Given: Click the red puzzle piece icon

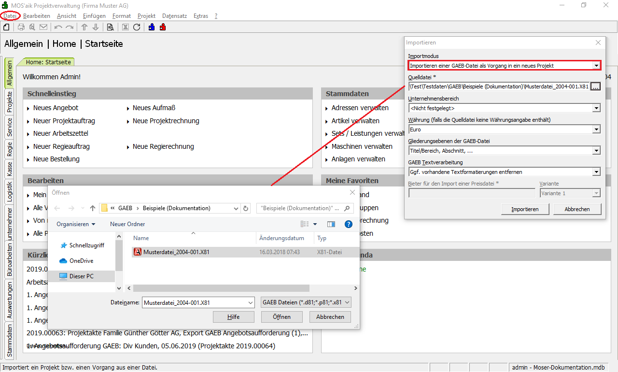Looking at the screenshot, I should point(163,27).
